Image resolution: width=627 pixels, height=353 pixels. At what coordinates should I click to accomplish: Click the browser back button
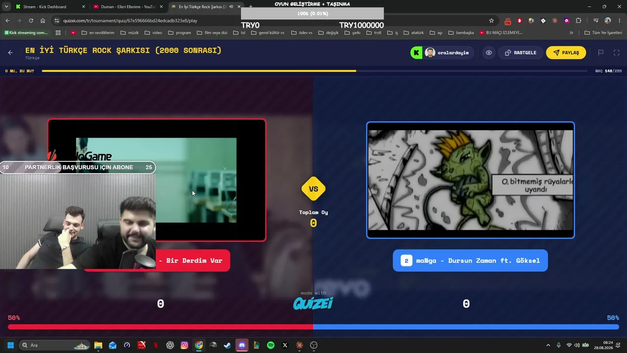click(x=7, y=21)
